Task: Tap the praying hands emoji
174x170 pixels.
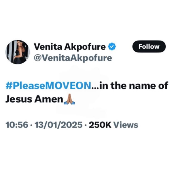Action: click(x=69, y=99)
